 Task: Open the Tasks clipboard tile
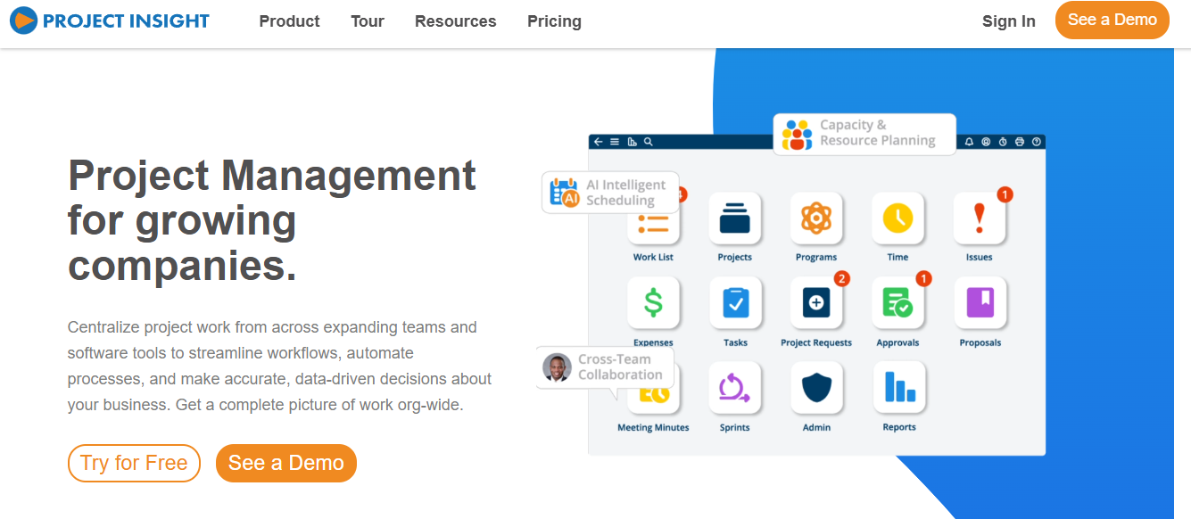(735, 303)
